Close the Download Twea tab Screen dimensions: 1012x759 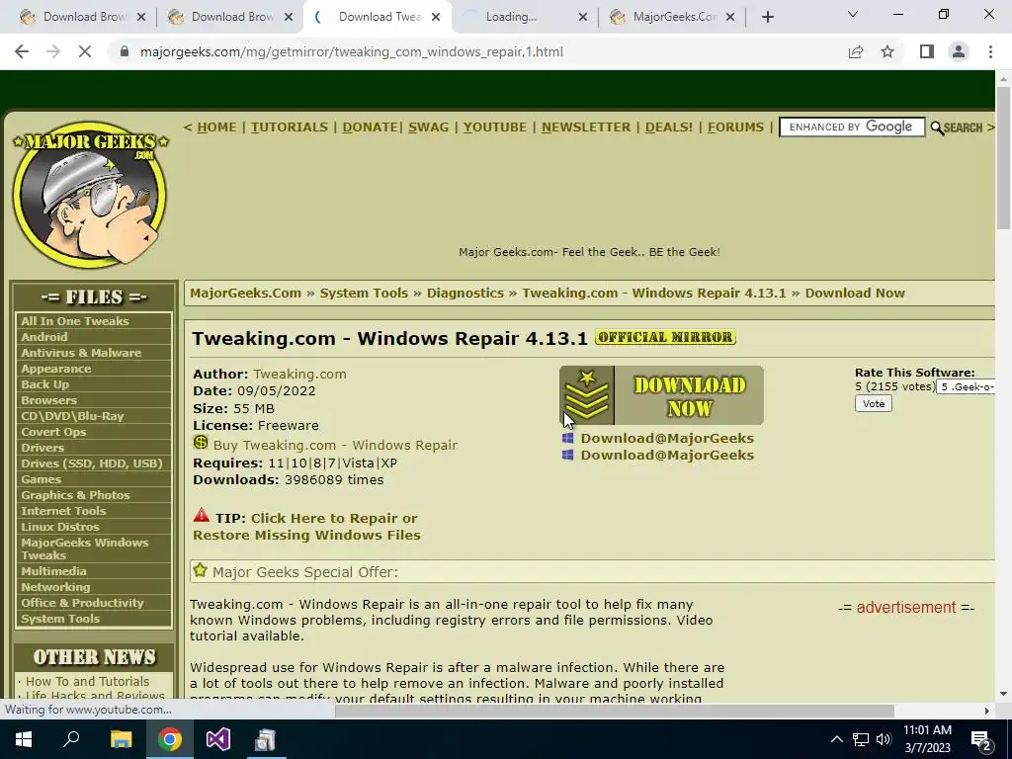[436, 18]
